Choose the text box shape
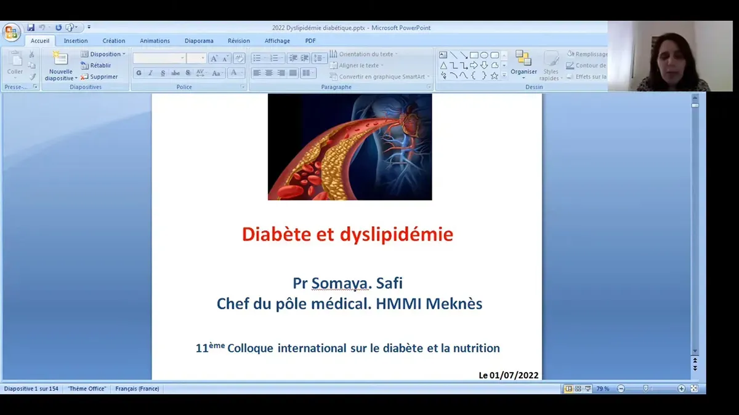The width and height of the screenshot is (739, 415). [443, 55]
